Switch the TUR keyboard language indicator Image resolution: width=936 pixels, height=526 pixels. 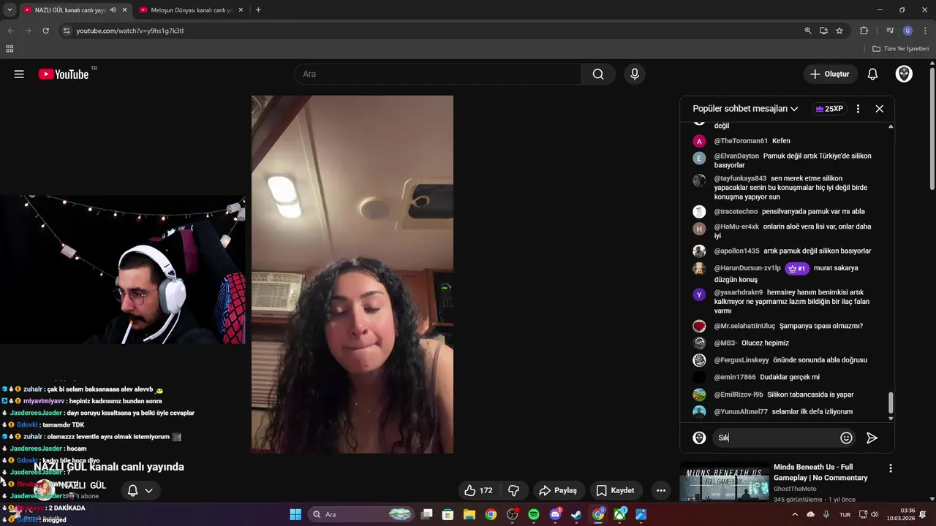click(845, 514)
